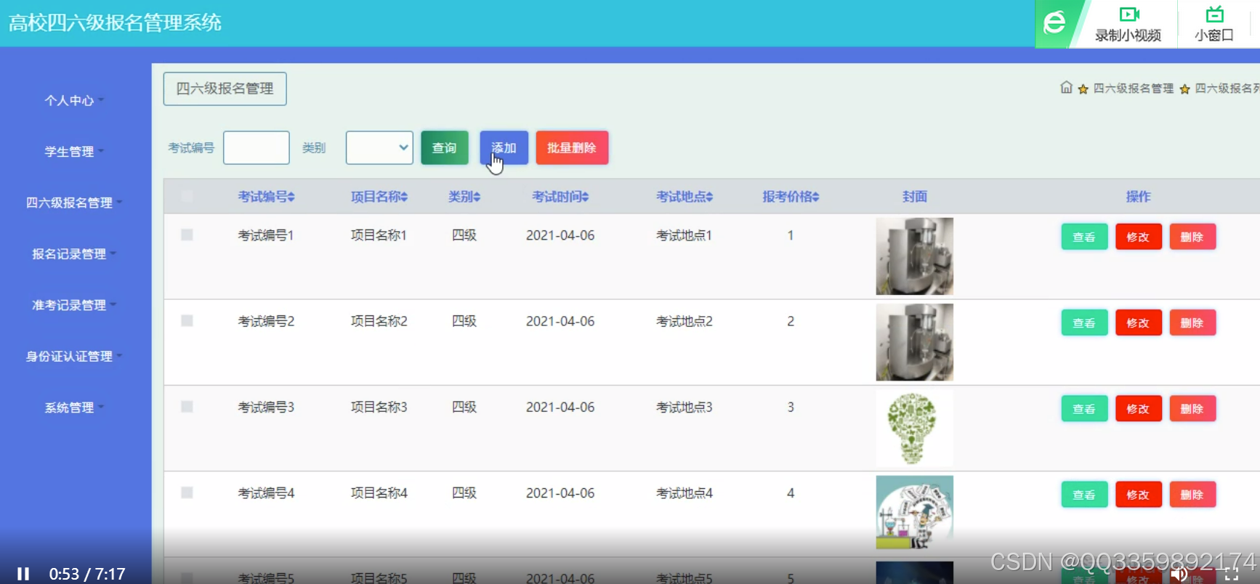Screen dimensions: 1260x584
Task: Click the 封面 column header
Action: 914,196
